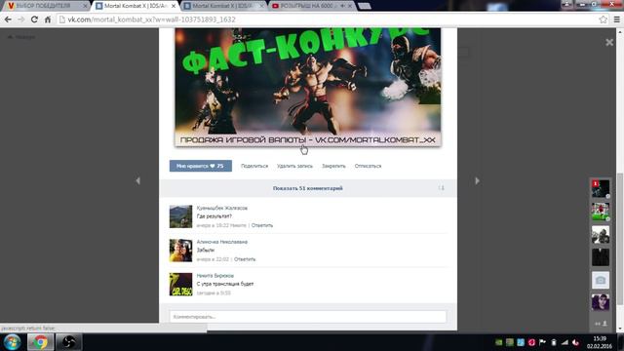The image size is (624, 351).
Task: Like the post with Мне нравится button
Action: point(201,166)
